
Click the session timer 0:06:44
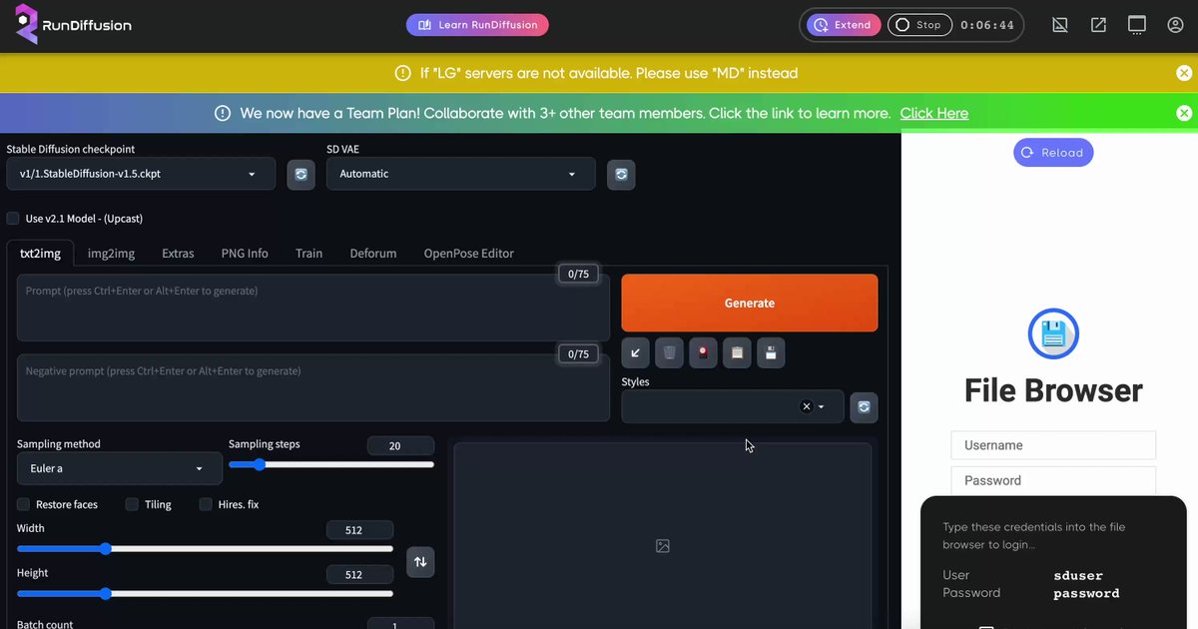tap(987, 25)
